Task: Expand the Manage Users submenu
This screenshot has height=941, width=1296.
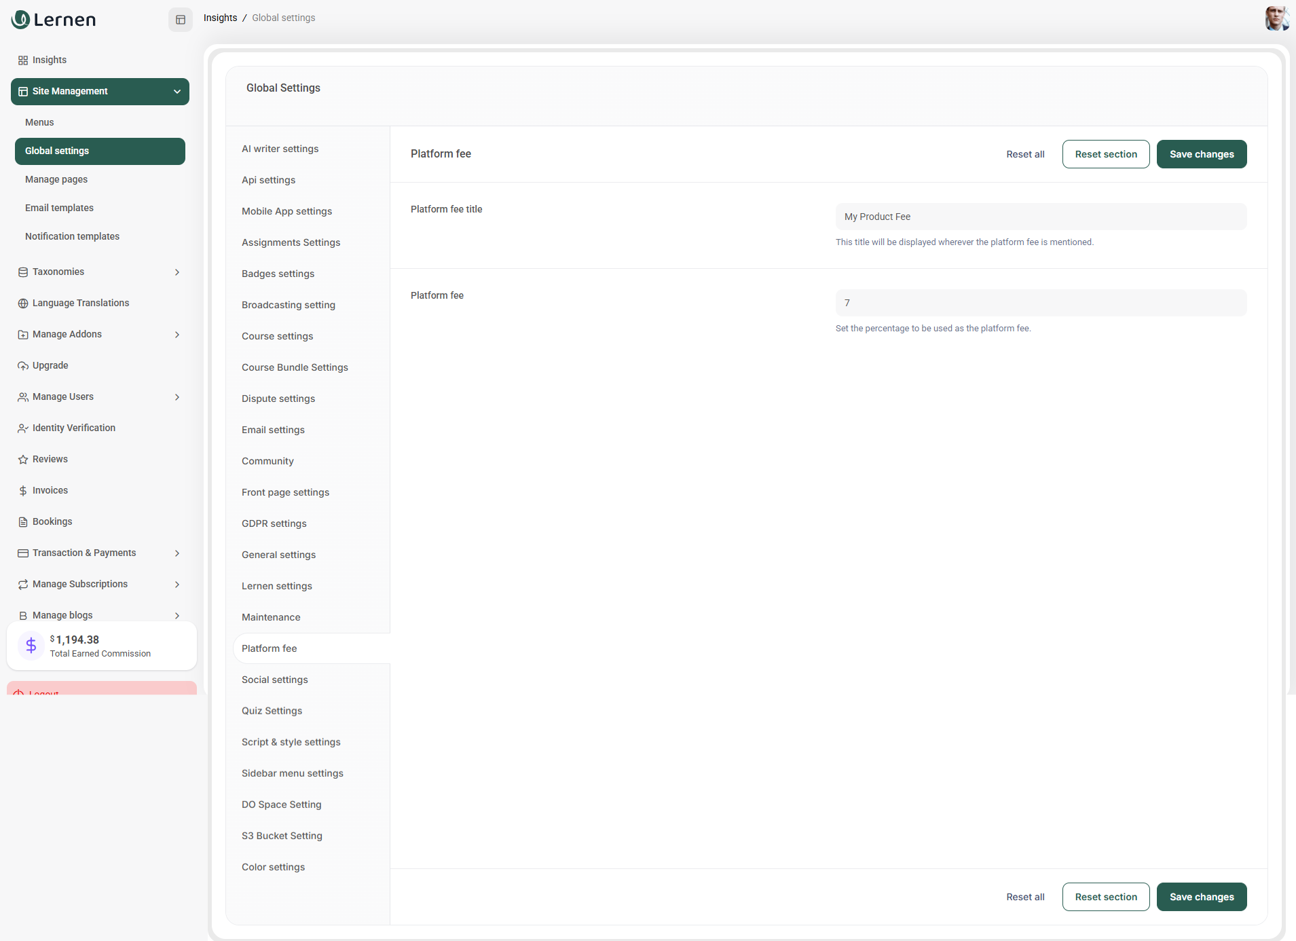Action: tap(177, 397)
